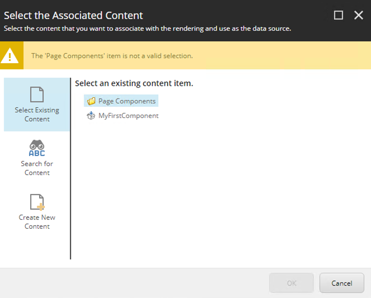Viewport: 371px width, 298px height.
Task: Click the binoculars ABC search icon
Action: [x=37, y=148]
